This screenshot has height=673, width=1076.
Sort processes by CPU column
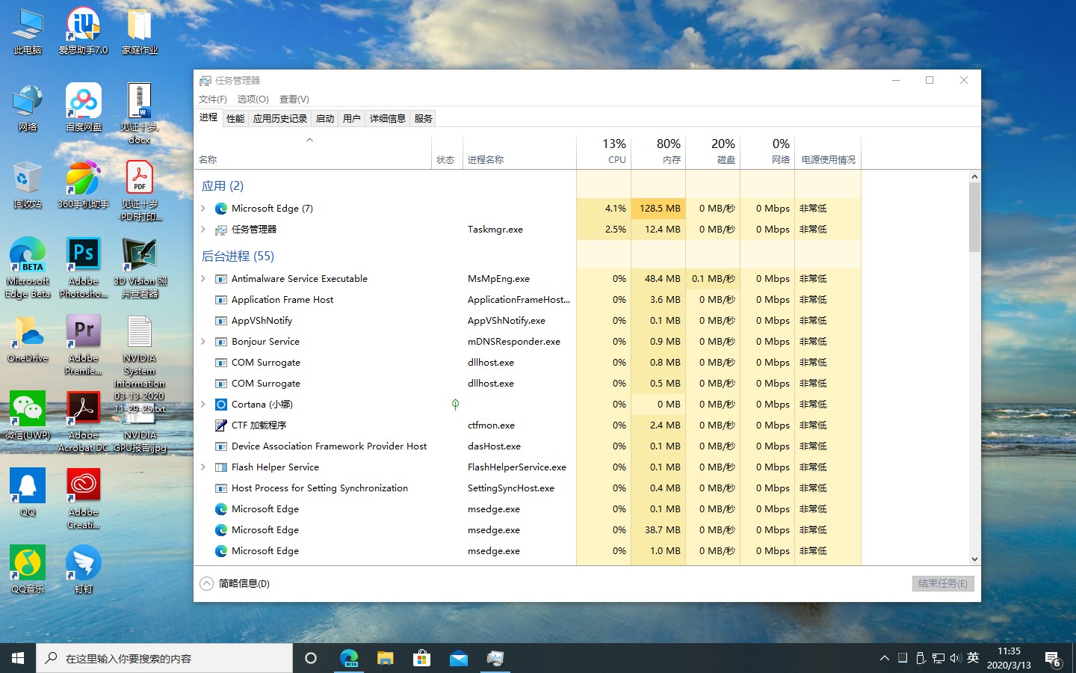click(604, 152)
